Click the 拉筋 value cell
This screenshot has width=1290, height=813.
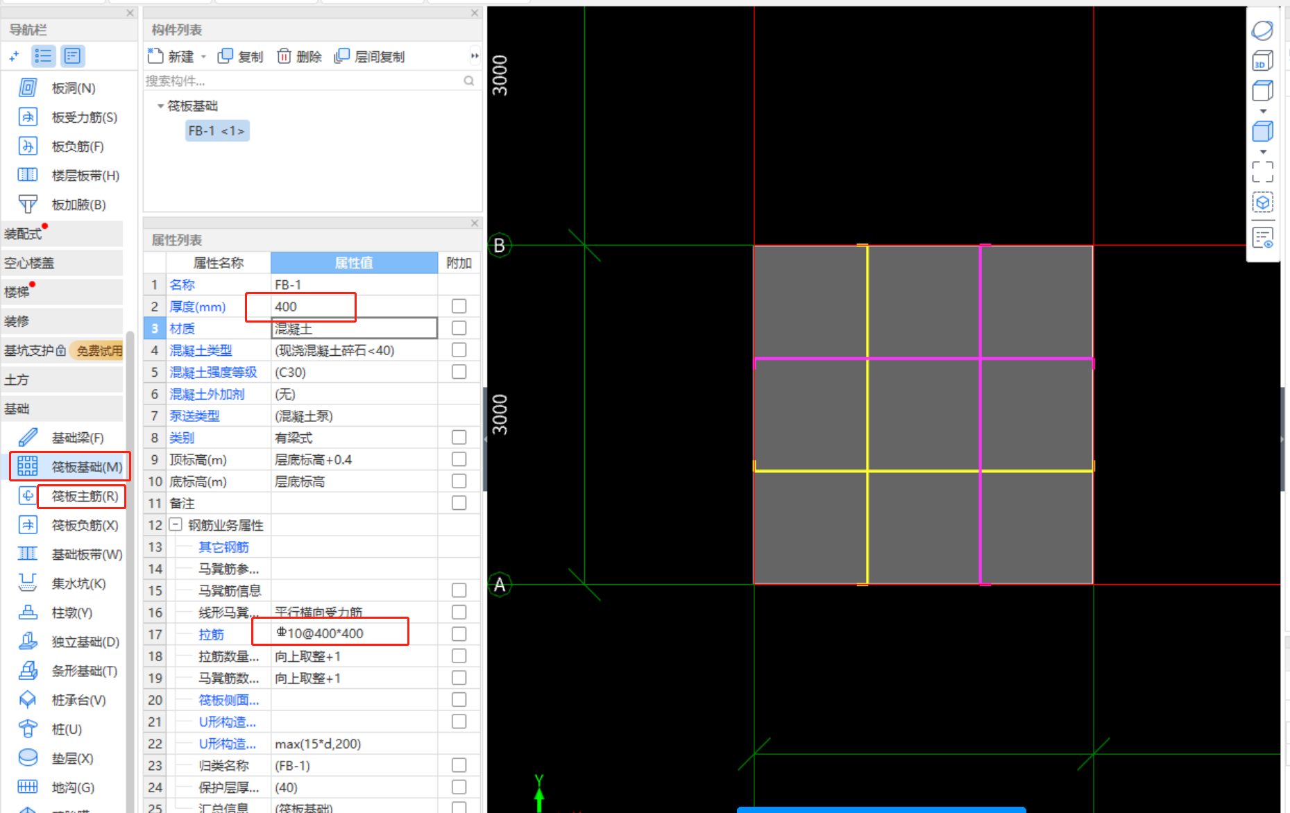click(x=354, y=633)
